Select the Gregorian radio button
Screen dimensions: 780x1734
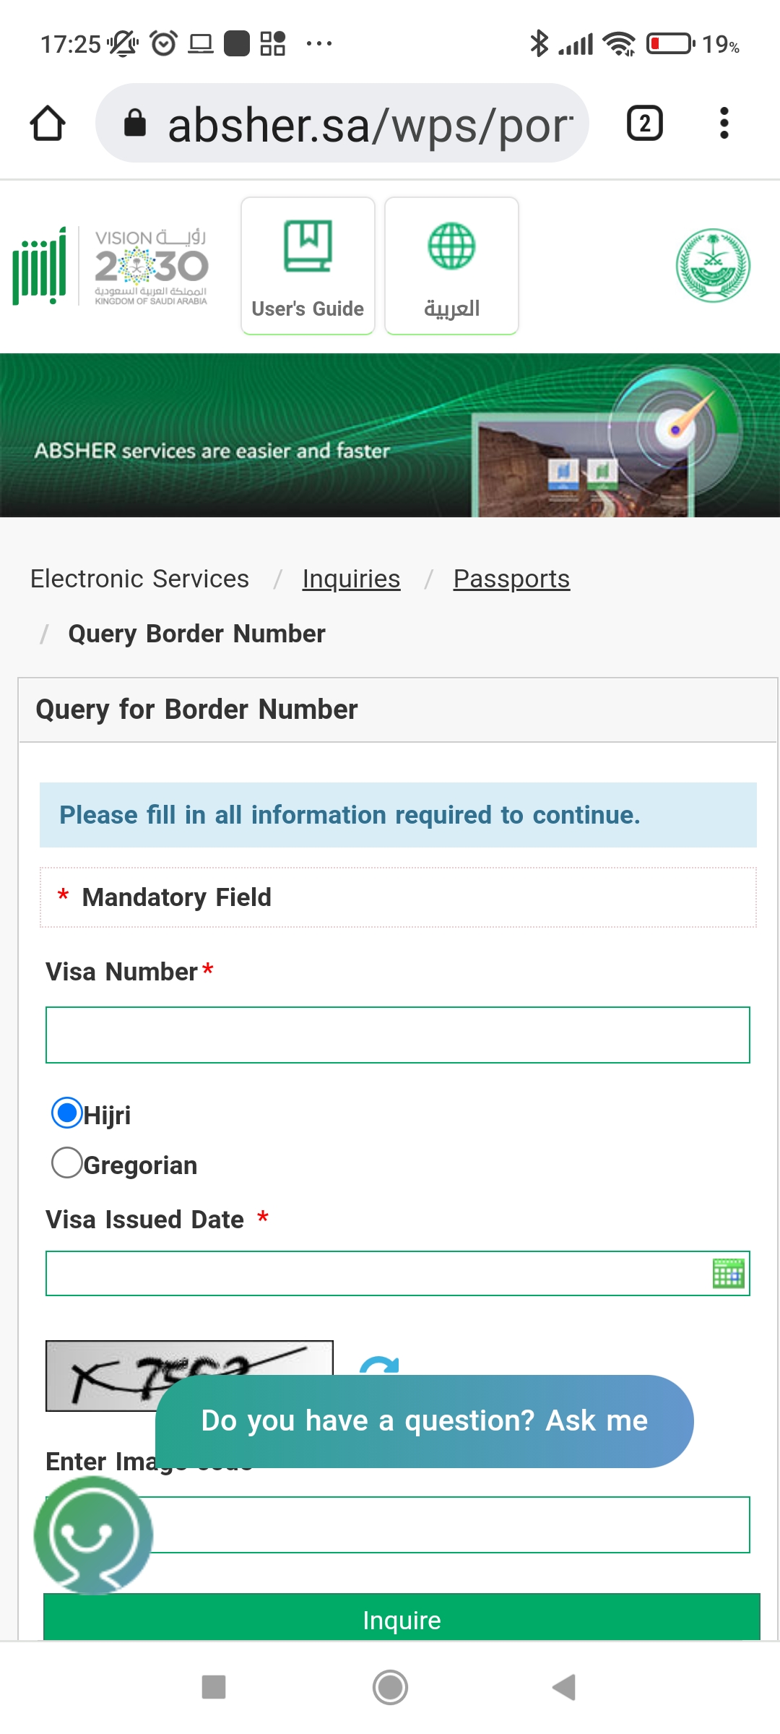tap(67, 1163)
